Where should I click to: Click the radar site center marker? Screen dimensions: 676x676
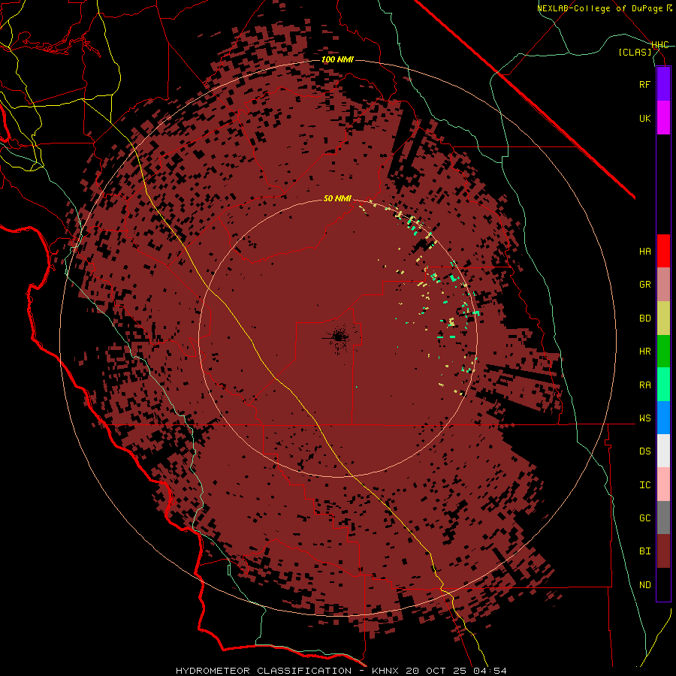click(340, 337)
